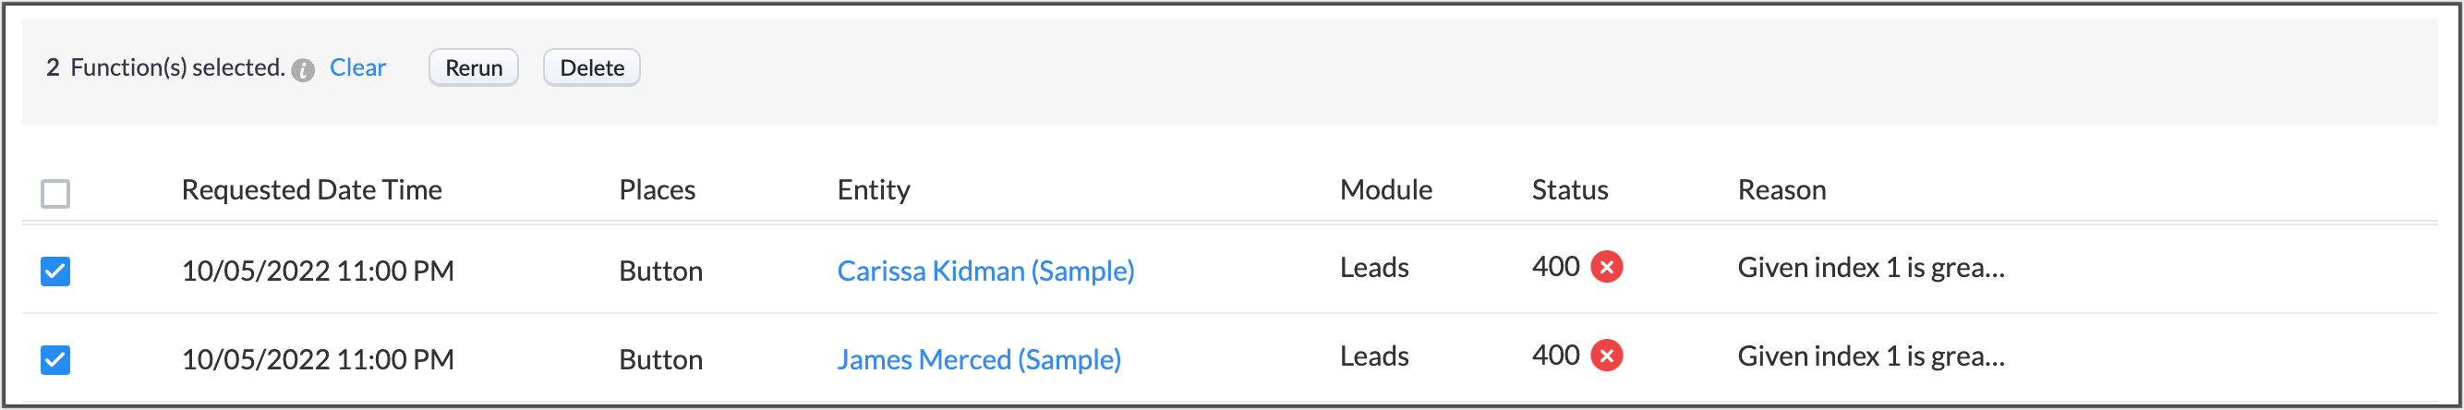This screenshot has width=2464, height=410.
Task: Click the red error icon in Carissa Kidman row
Action: pyautogui.click(x=1606, y=267)
